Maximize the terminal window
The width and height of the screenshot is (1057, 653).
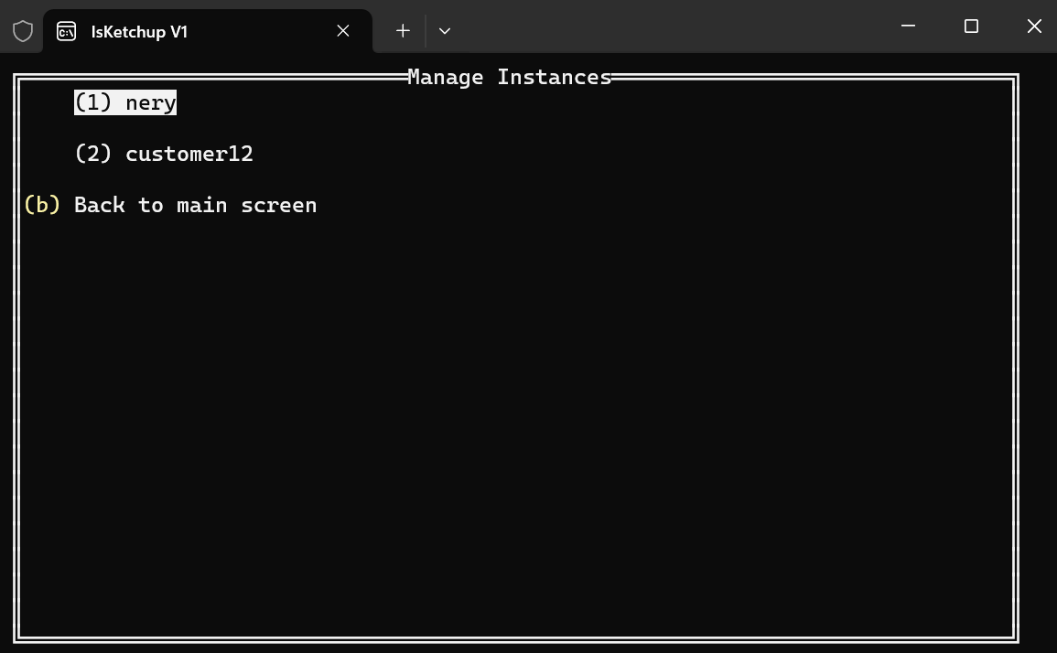click(971, 27)
